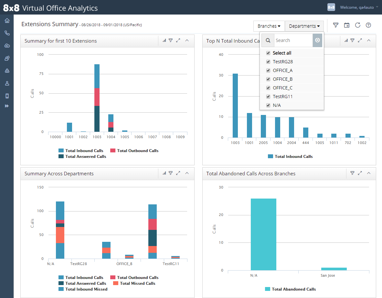Open the Branches dropdown
The width and height of the screenshot is (382, 298).
(x=269, y=26)
